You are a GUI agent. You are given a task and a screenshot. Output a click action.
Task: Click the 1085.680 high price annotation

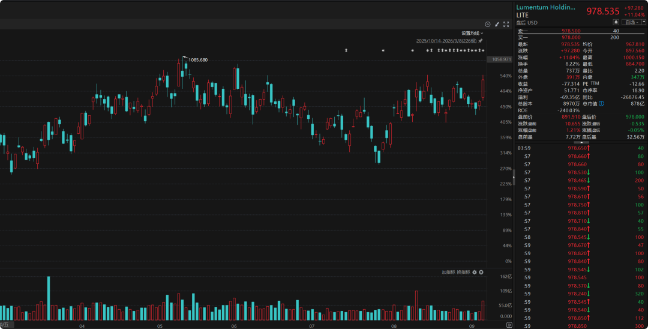pos(198,60)
